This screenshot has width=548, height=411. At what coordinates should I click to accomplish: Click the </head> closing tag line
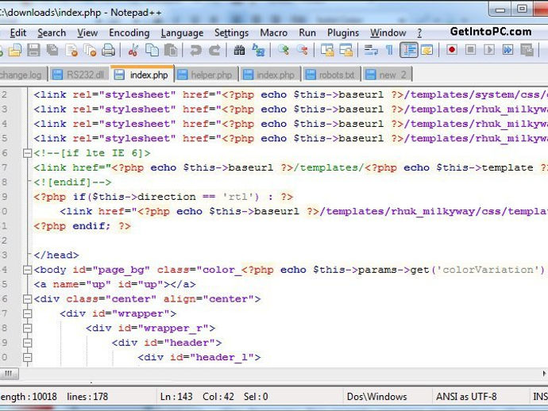[x=56, y=255]
